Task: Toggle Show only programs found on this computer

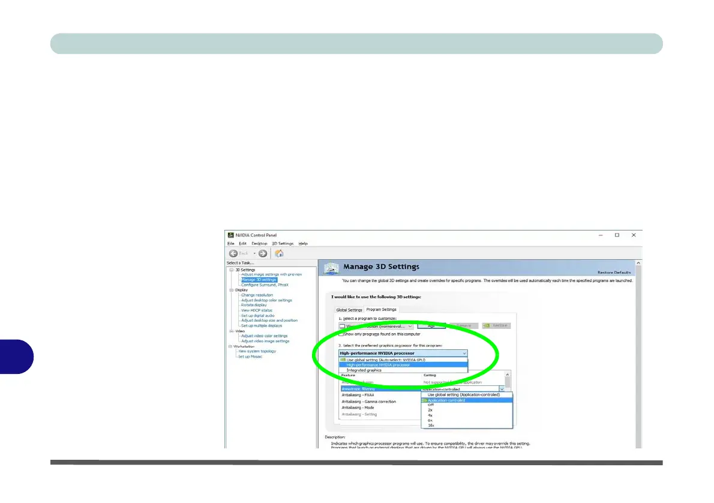Action: click(x=341, y=334)
